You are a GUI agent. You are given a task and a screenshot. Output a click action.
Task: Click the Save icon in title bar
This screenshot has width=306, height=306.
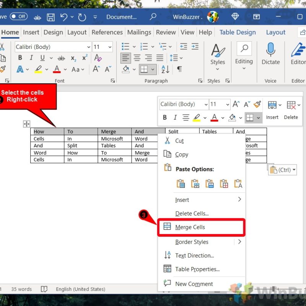pyautogui.click(x=50, y=17)
